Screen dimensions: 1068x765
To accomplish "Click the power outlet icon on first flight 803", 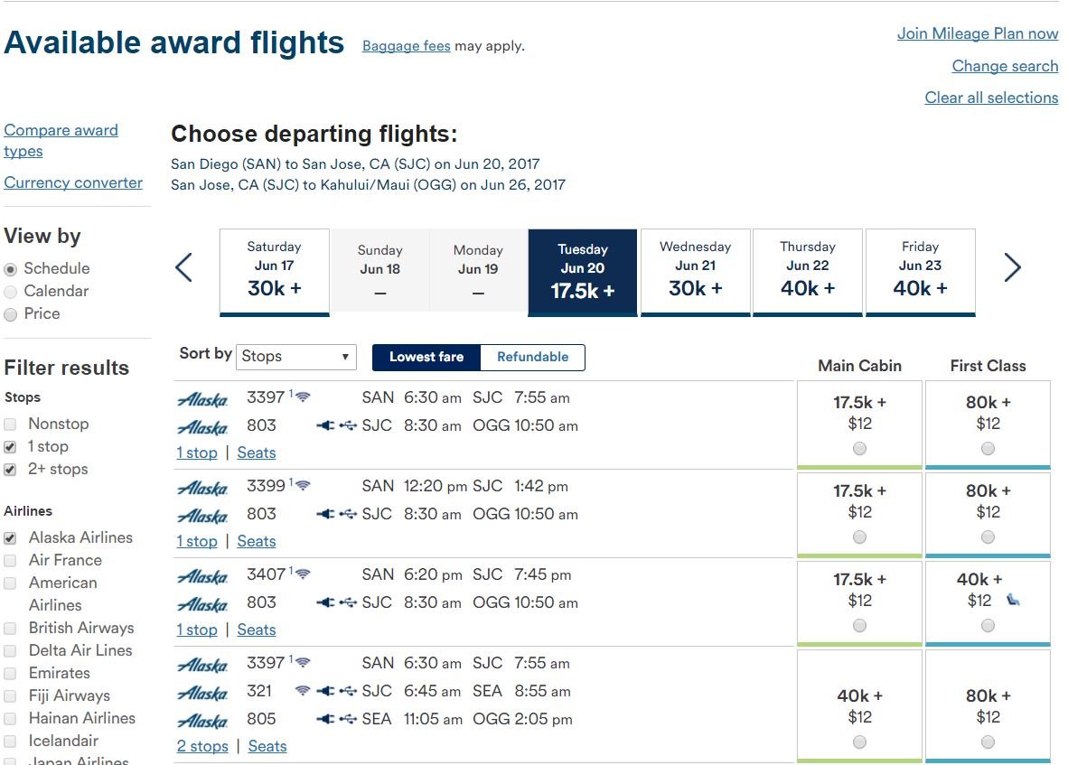I will tap(325, 425).
